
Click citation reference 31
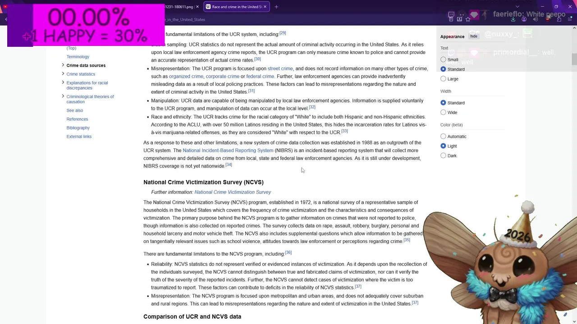pos(252,91)
